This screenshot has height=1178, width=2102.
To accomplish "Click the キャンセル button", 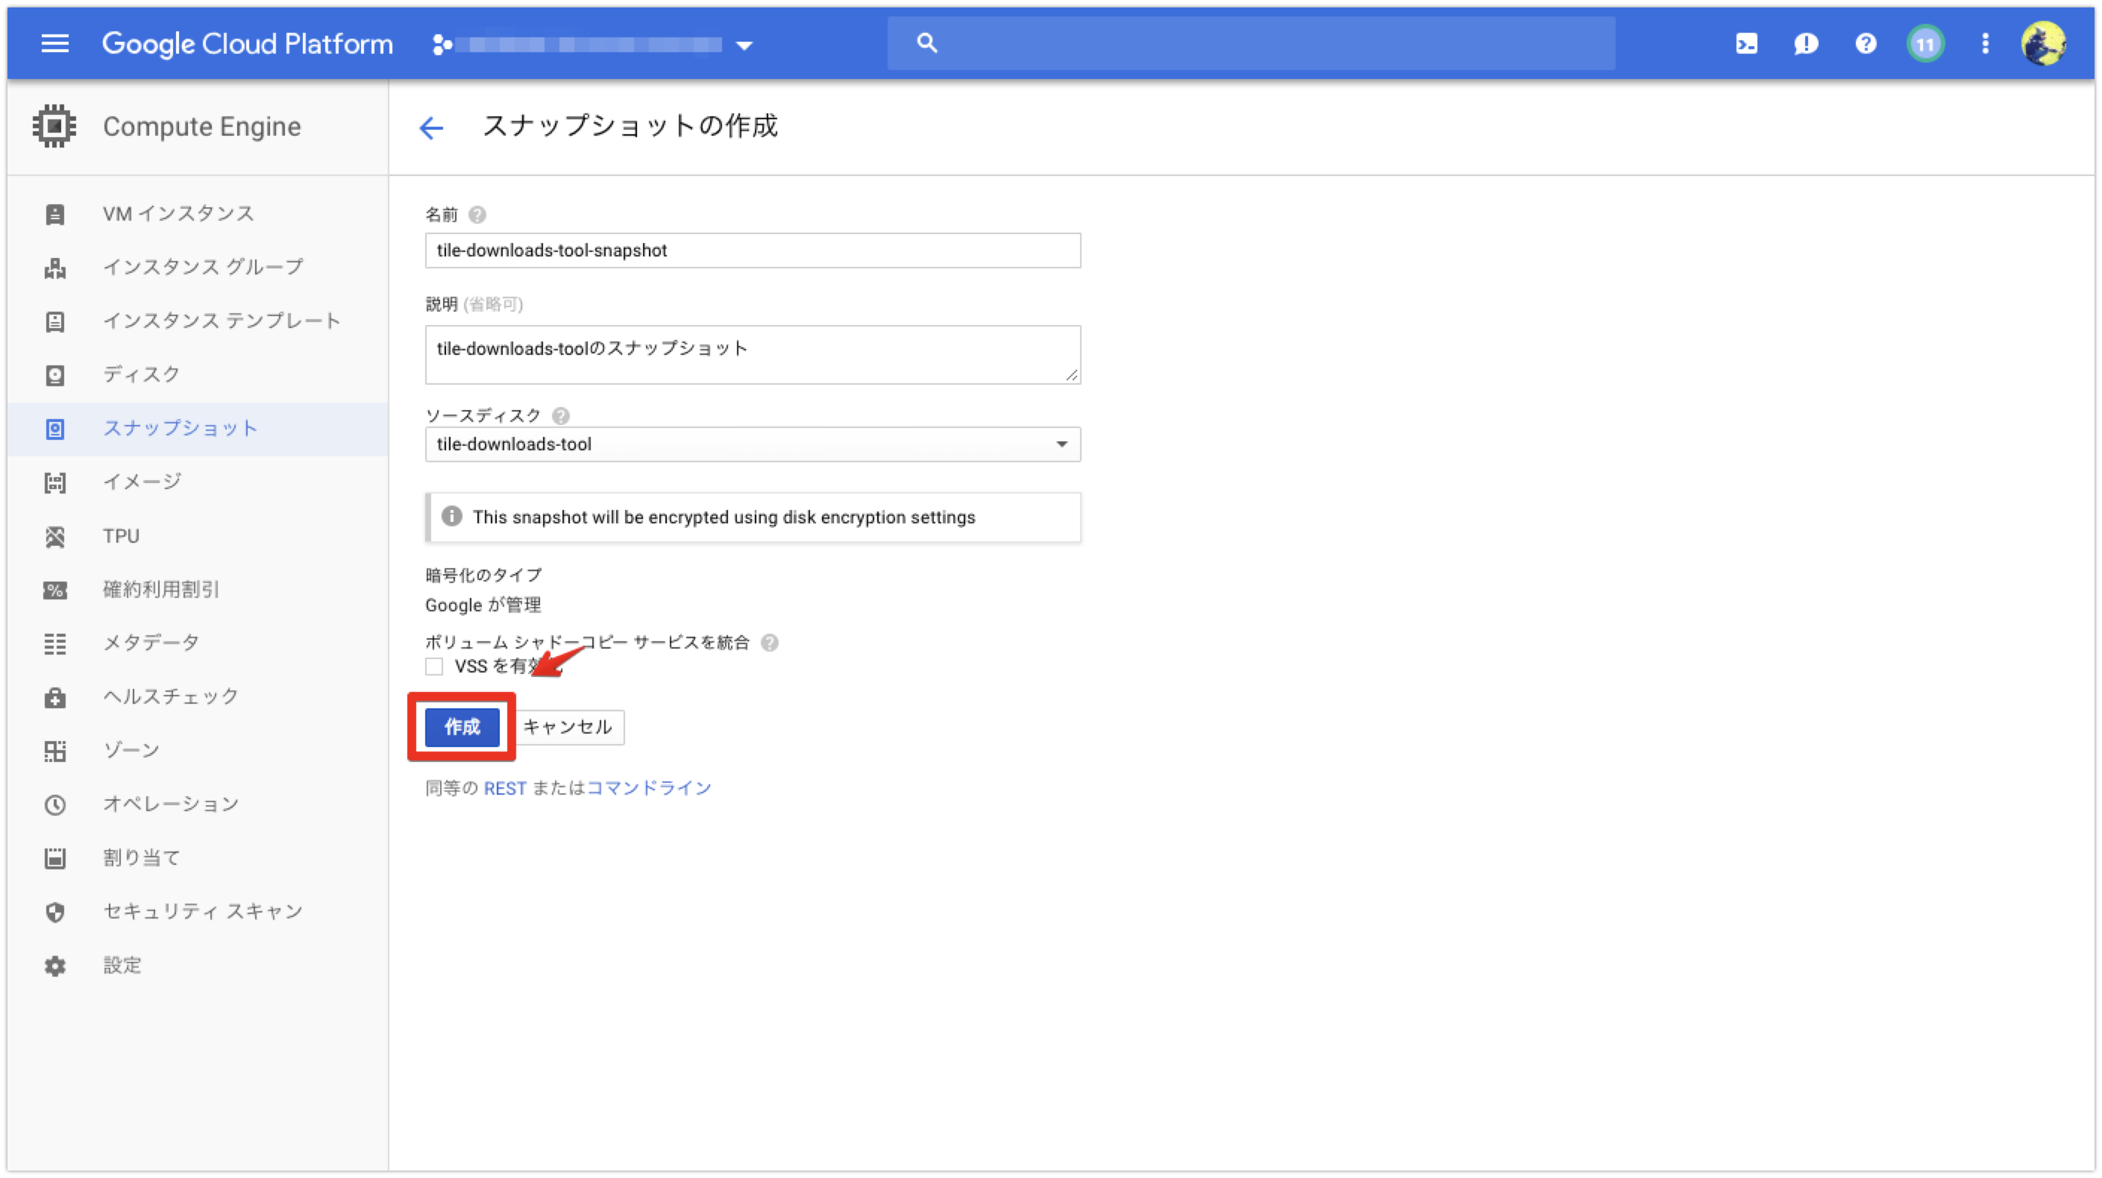I will click(568, 726).
